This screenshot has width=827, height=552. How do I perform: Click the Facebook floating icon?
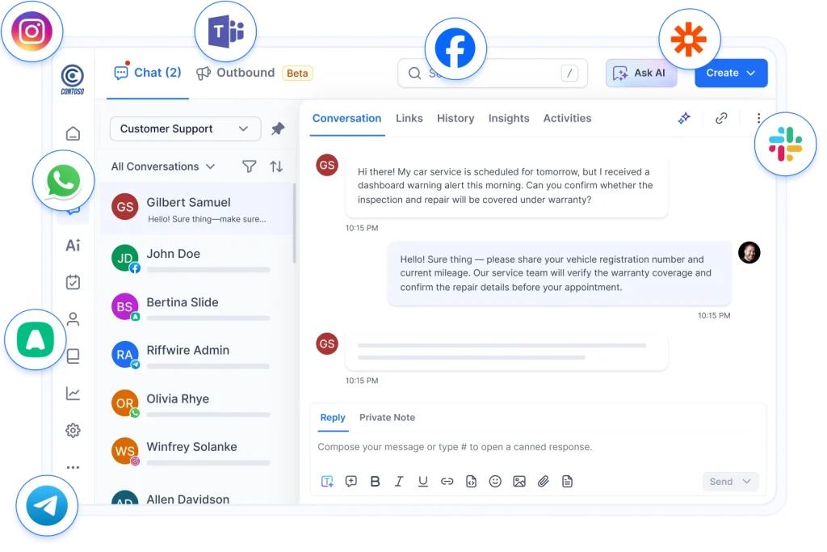pyautogui.click(x=455, y=48)
